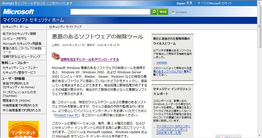Open Microsoft セキュリティ用語集 sidebar item
Screen dimensions: 262x138
click(x=22, y=43)
